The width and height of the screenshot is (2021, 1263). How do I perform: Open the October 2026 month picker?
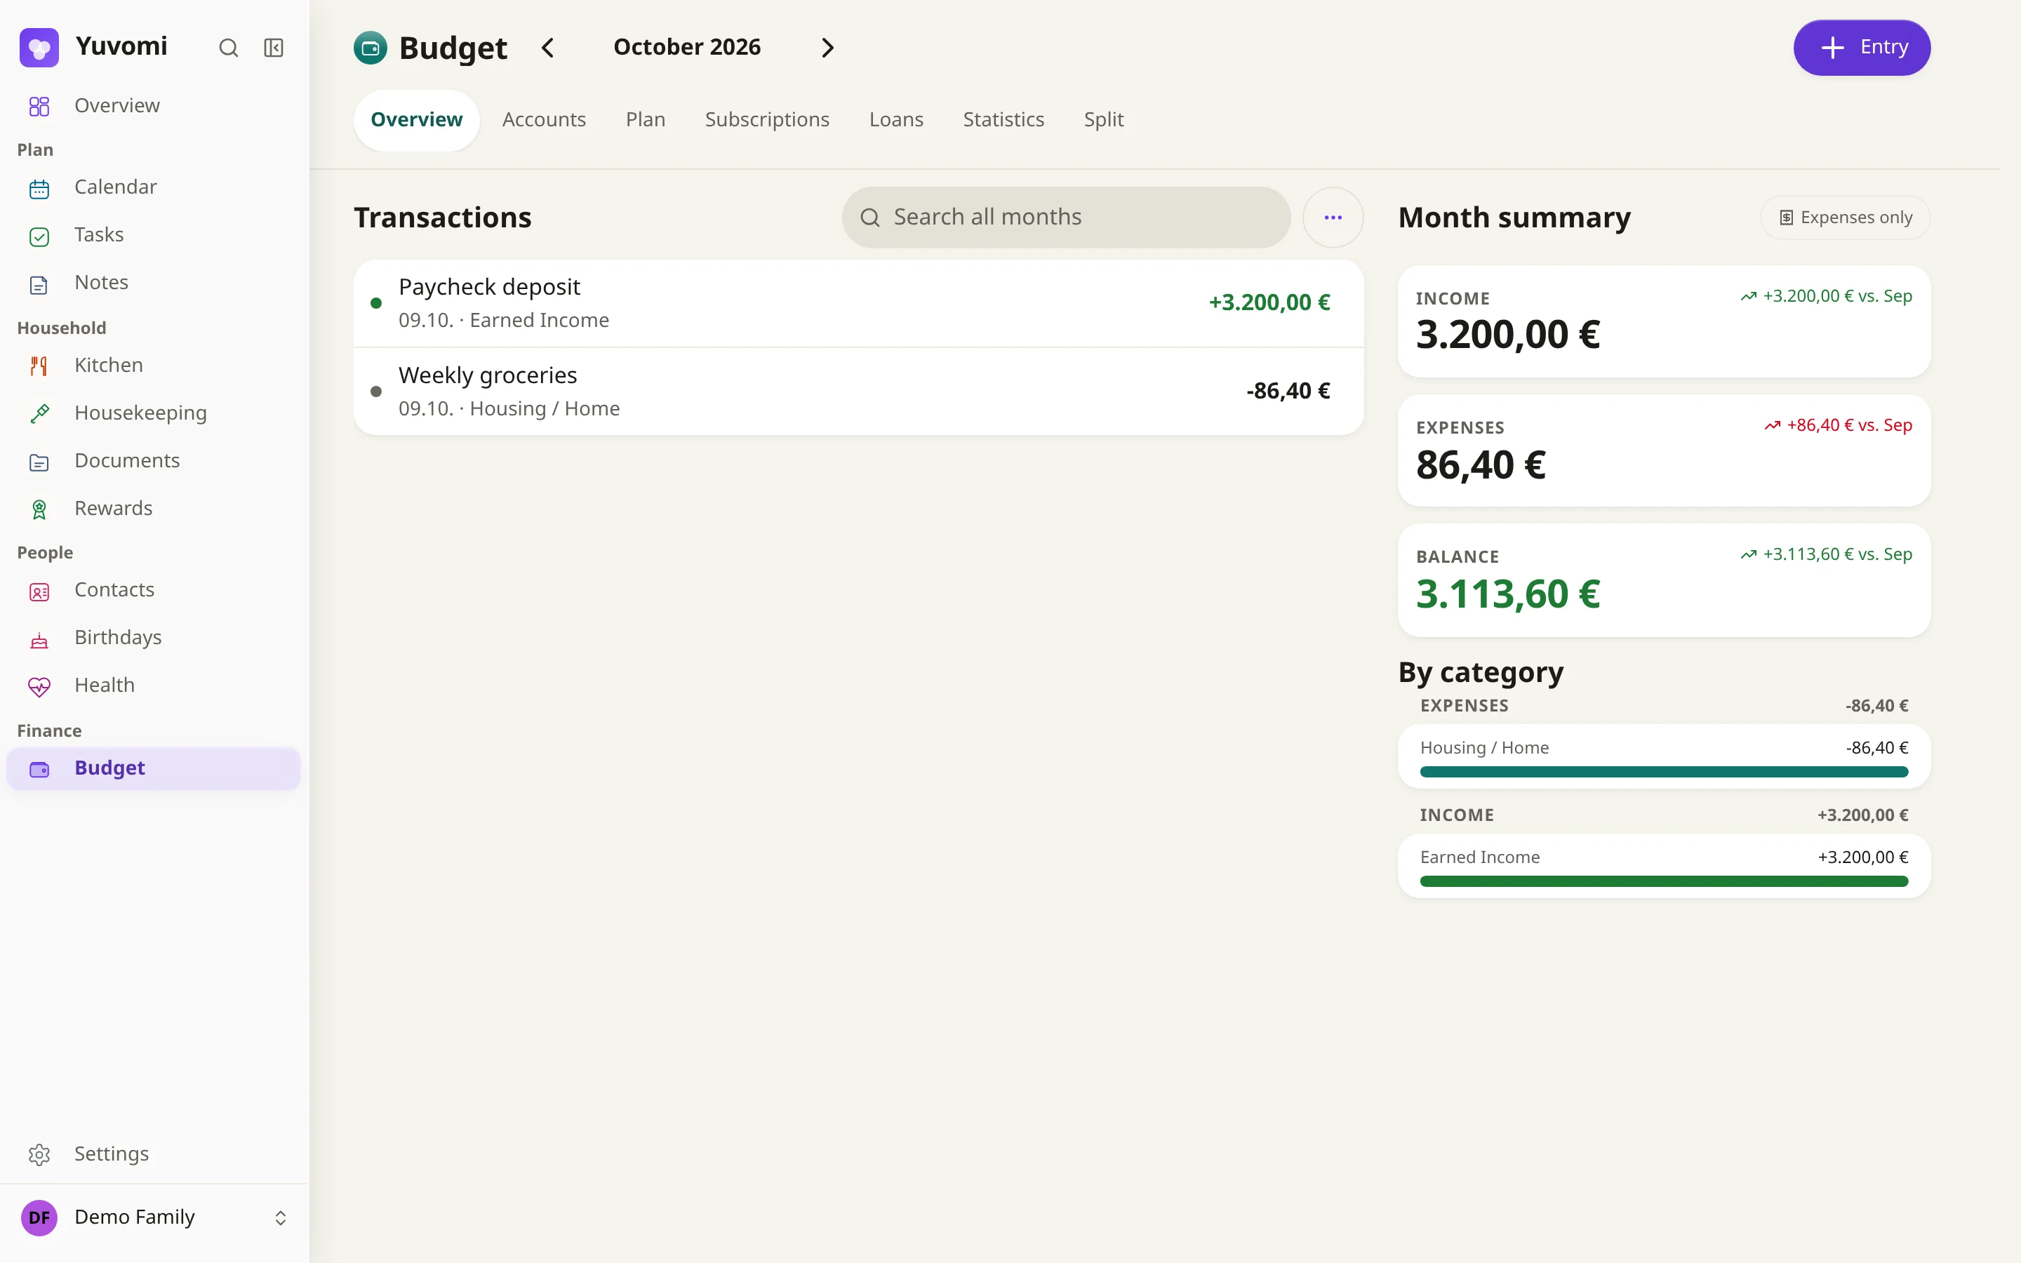(687, 47)
